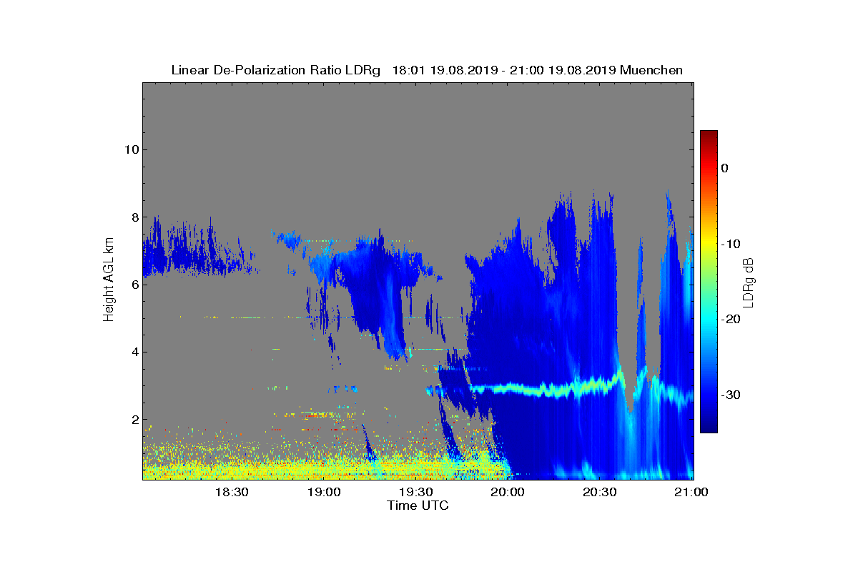Click the colorbar tick label '-20'
Viewport: 858px width, 572px height.
pos(731,320)
